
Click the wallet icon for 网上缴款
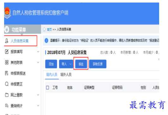tap(7, 95)
